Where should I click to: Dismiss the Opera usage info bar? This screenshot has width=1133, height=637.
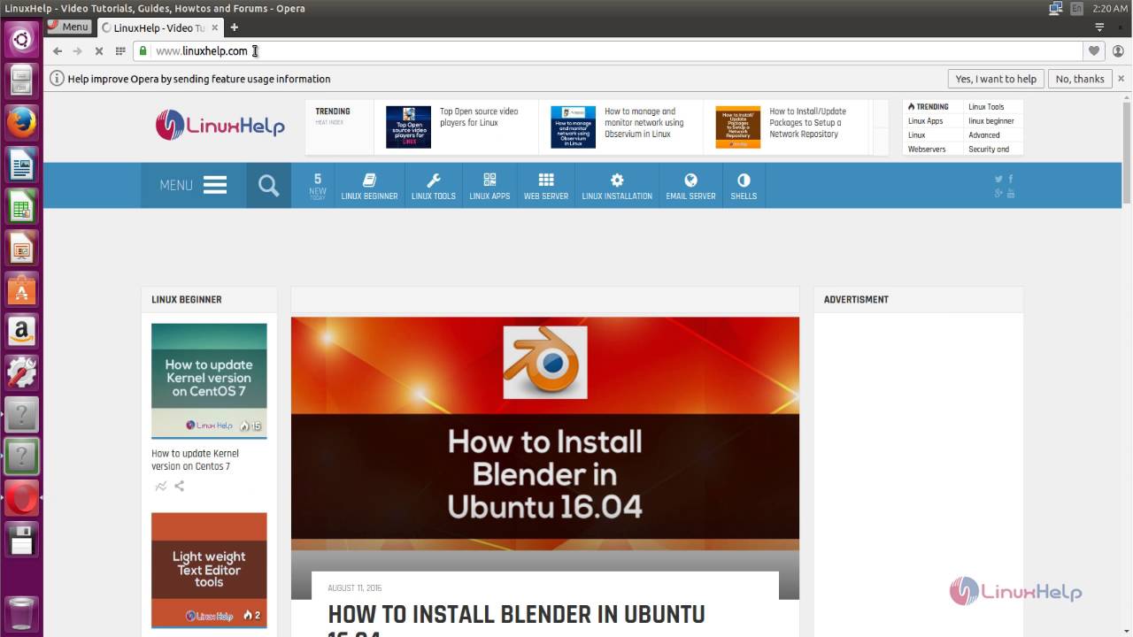tap(1121, 79)
